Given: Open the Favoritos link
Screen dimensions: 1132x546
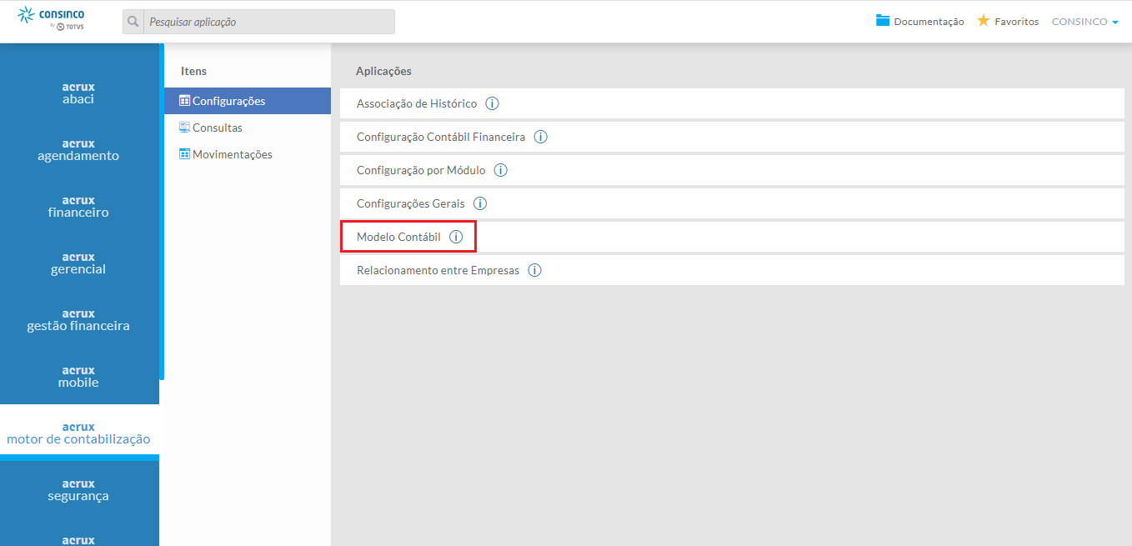Looking at the screenshot, I should point(1016,22).
